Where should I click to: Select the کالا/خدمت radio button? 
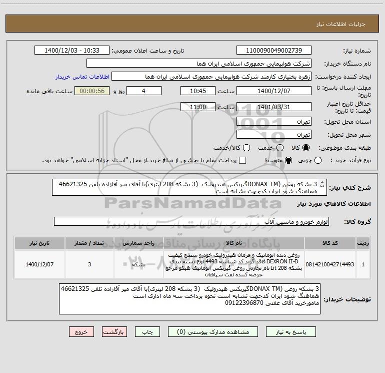click(x=246, y=148)
